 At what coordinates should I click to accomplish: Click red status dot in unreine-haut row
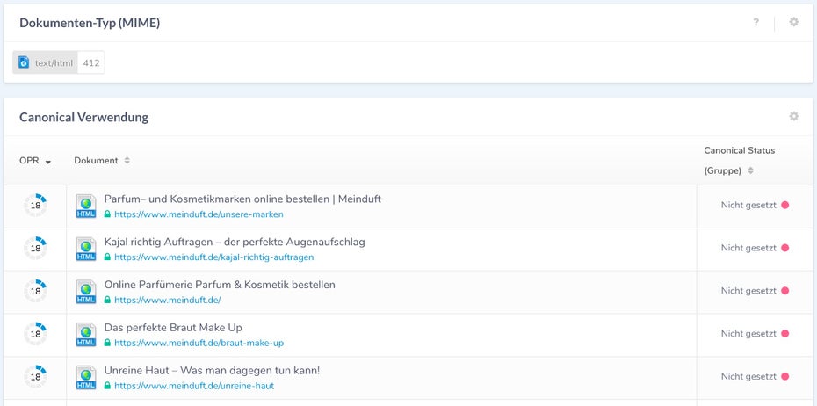[x=784, y=376]
